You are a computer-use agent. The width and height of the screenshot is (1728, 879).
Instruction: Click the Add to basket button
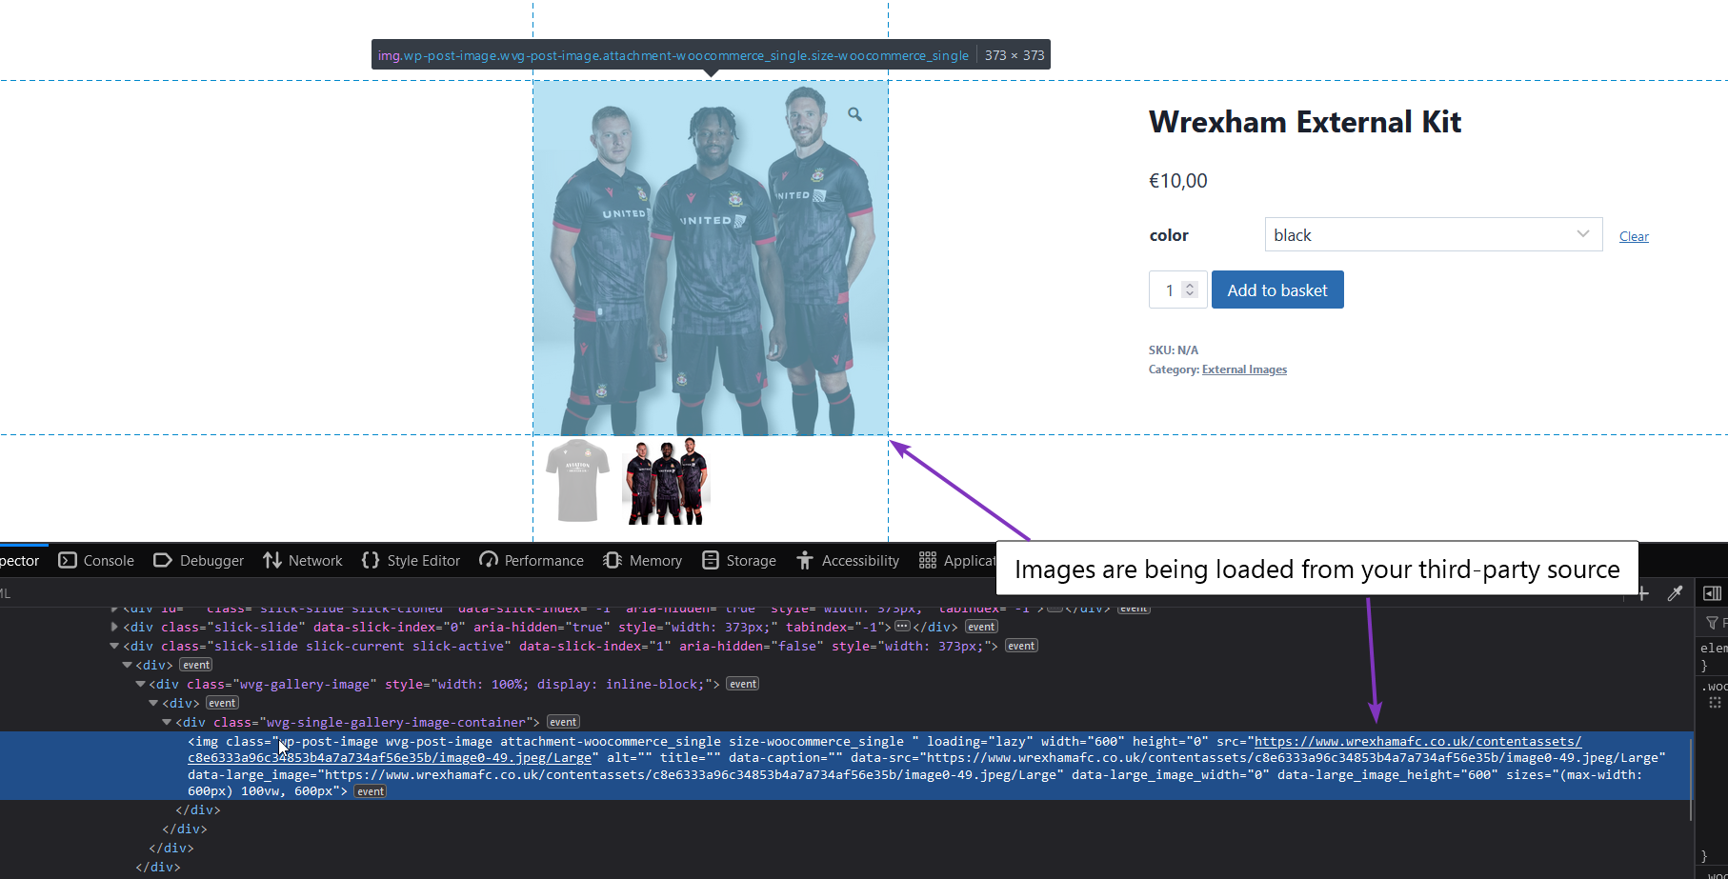(x=1277, y=290)
